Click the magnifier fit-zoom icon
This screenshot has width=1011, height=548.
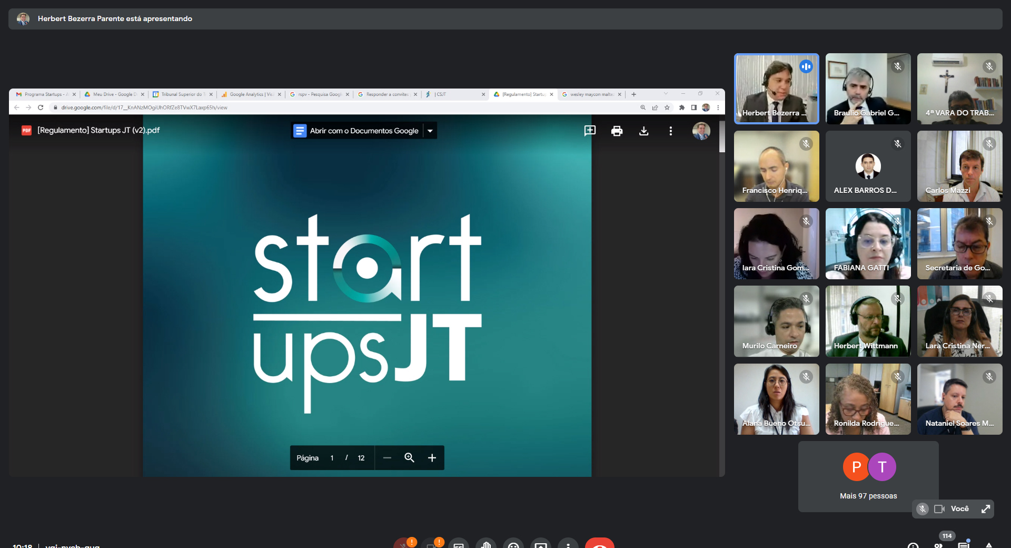click(409, 458)
